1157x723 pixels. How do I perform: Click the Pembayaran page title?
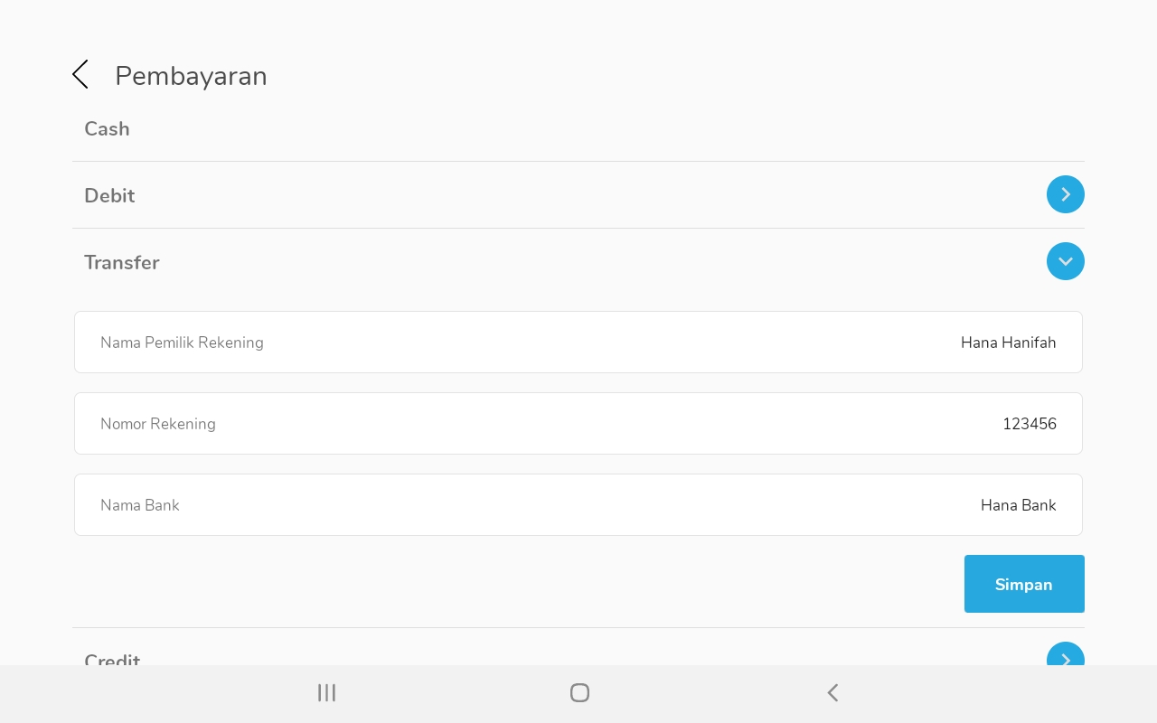[191, 76]
